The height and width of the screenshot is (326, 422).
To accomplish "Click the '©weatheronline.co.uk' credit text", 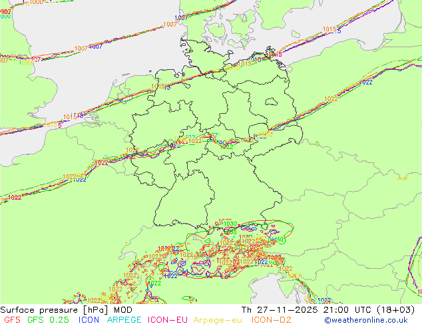I will point(366,321).
